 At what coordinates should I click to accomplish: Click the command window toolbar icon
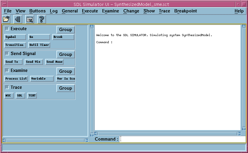click(30, 20)
